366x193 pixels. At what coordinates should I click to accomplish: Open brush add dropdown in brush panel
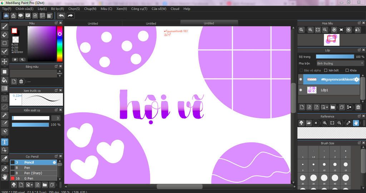[x=32, y=185]
